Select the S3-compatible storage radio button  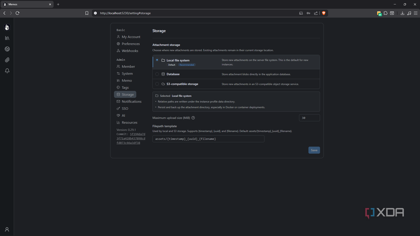157,84
